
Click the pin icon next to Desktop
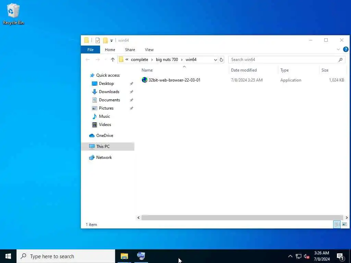(131, 84)
